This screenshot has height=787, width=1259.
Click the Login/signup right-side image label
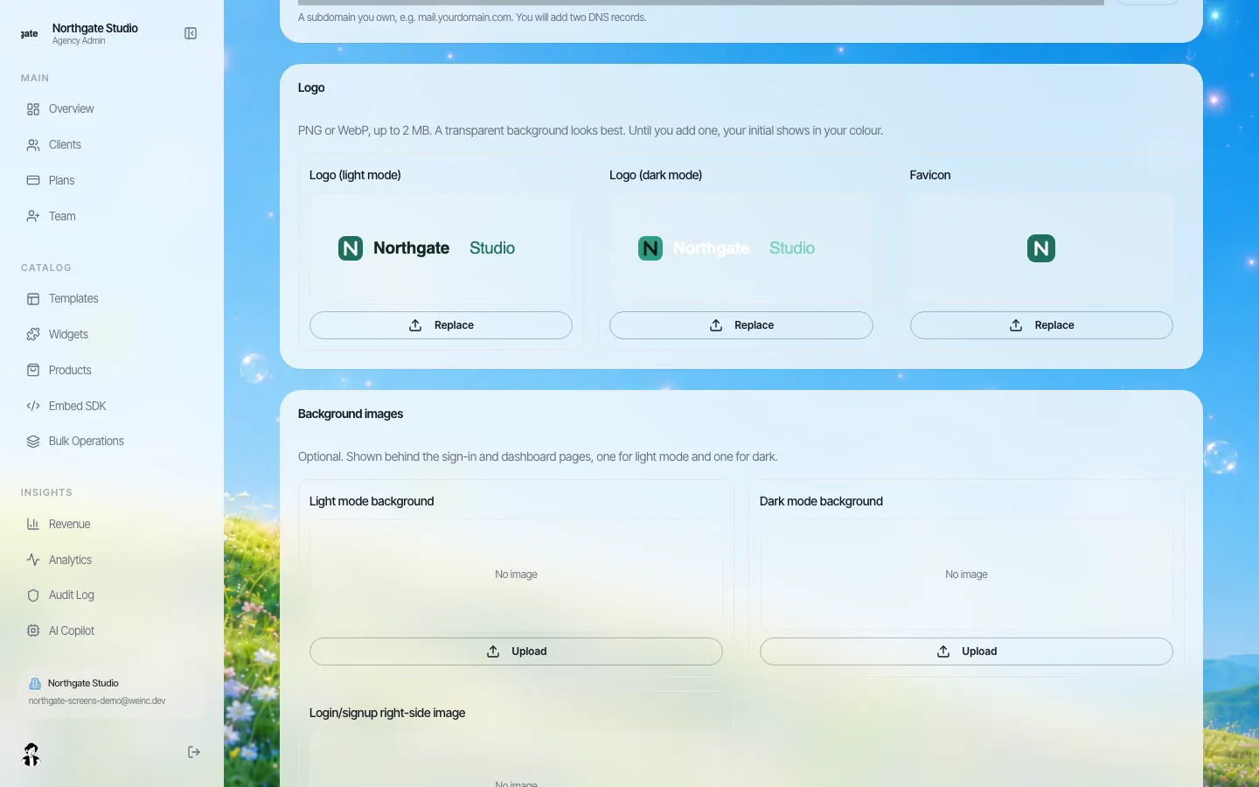click(x=387, y=713)
